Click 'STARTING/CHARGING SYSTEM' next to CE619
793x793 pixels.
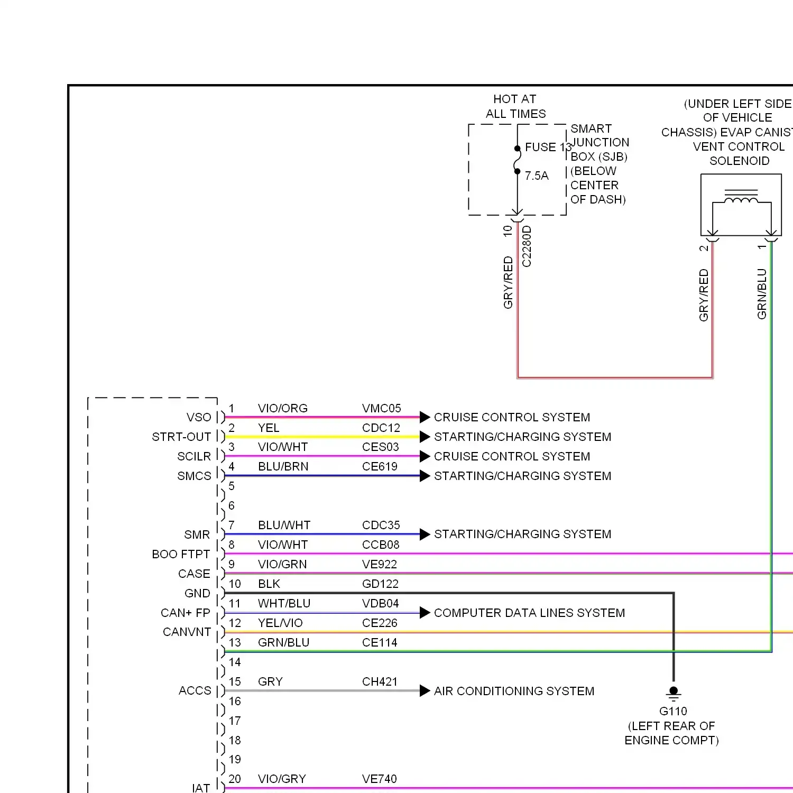click(x=522, y=476)
